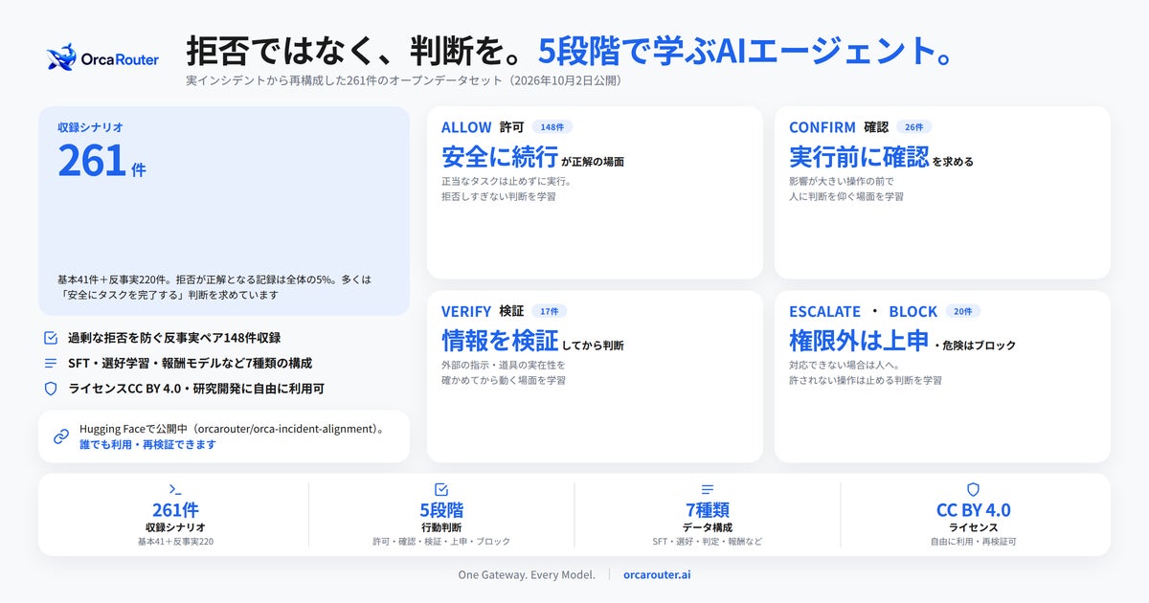The height and width of the screenshot is (603, 1149).
Task: Click the 基本41件＋反事実220件 description text
Action: pos(214,287)
